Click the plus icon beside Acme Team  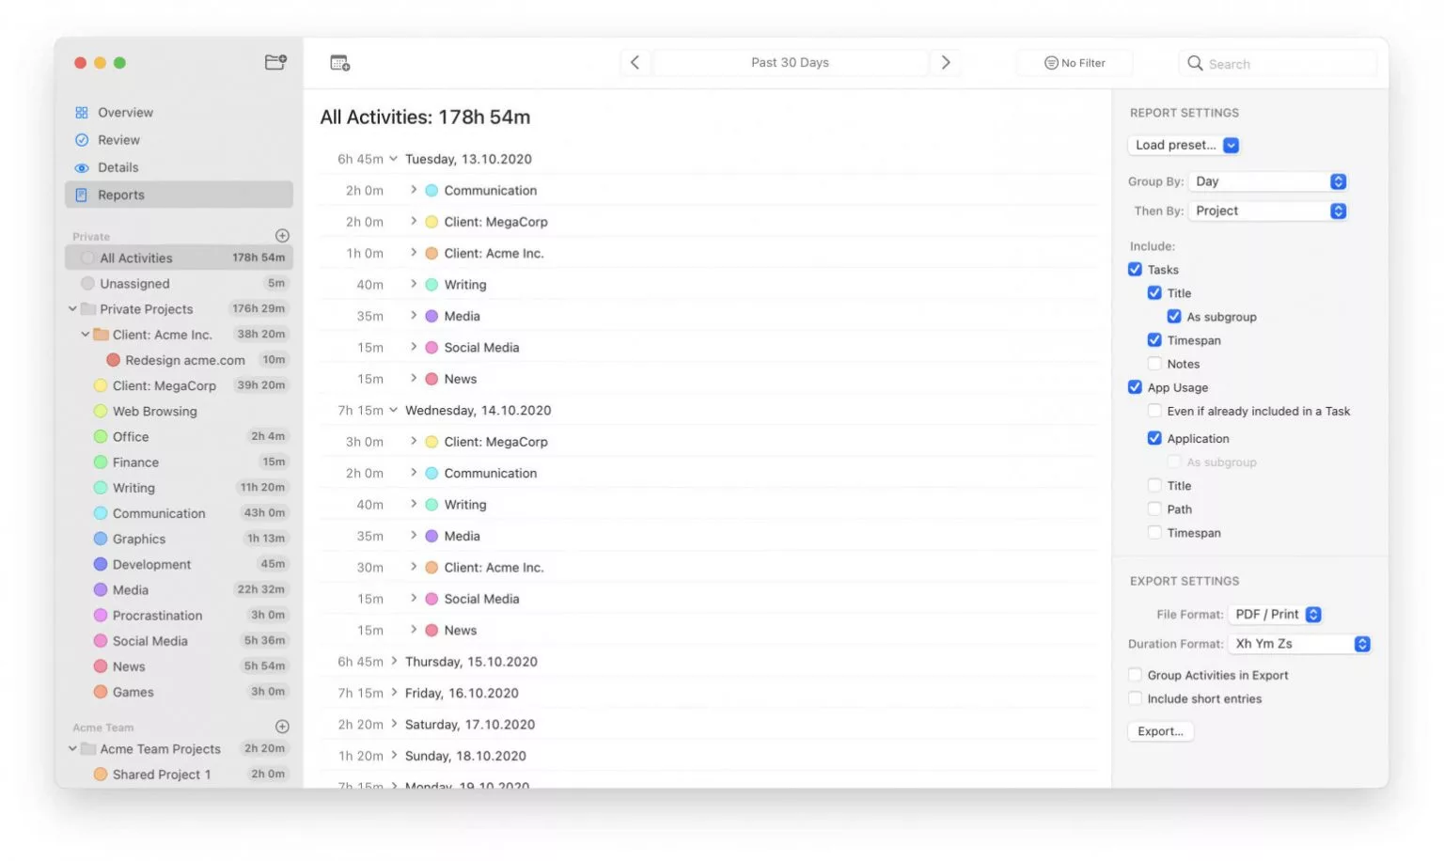(282, 727)
